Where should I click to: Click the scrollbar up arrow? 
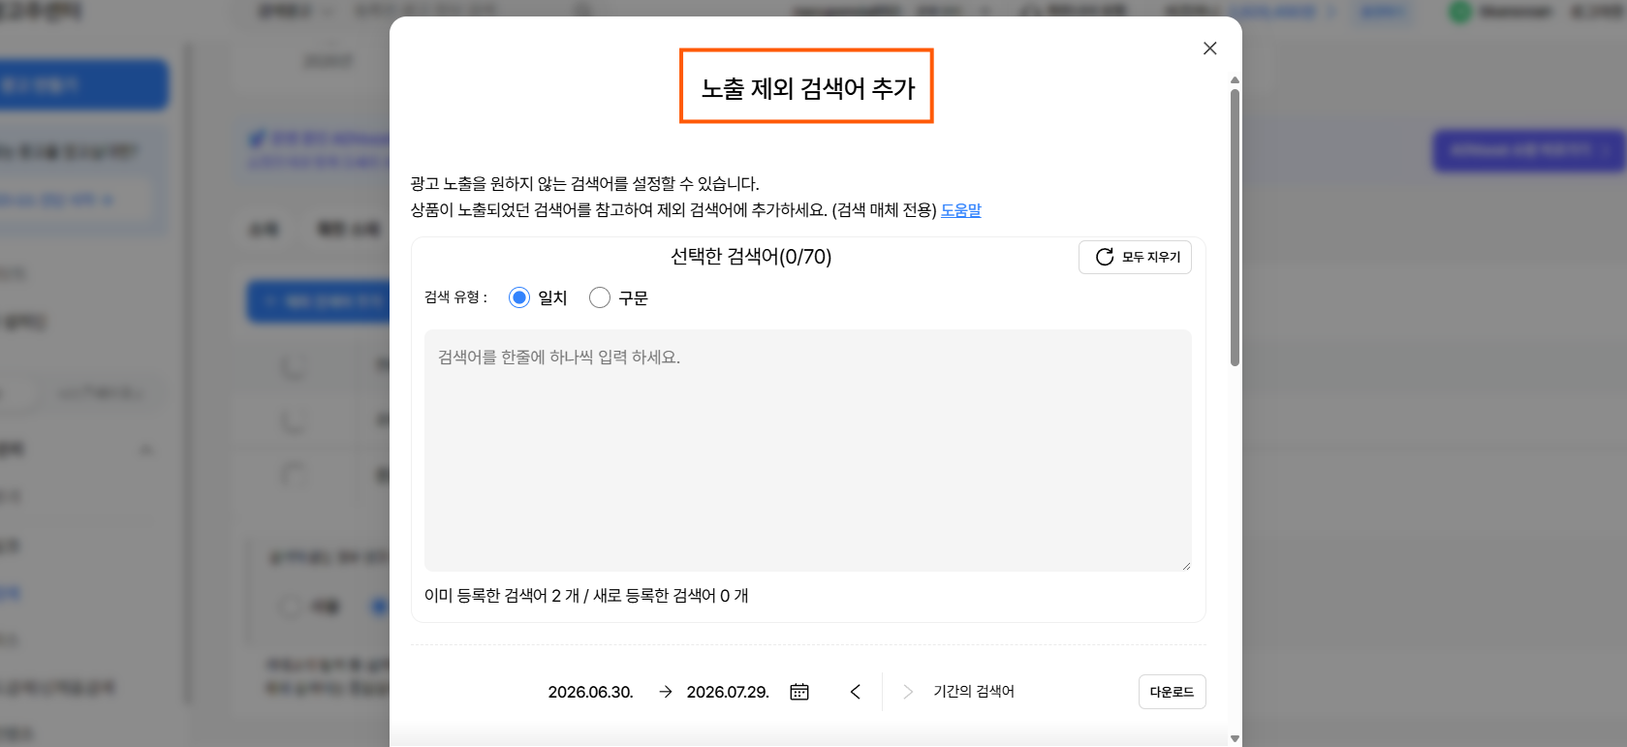(x=1235, y=80)
